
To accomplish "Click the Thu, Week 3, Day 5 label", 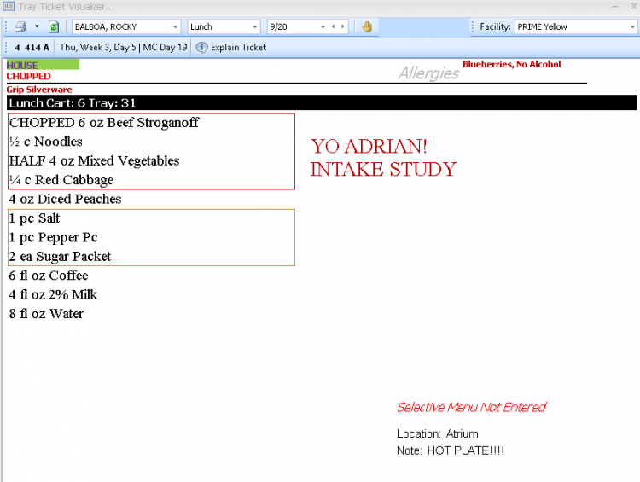I will tap(122, 48).
